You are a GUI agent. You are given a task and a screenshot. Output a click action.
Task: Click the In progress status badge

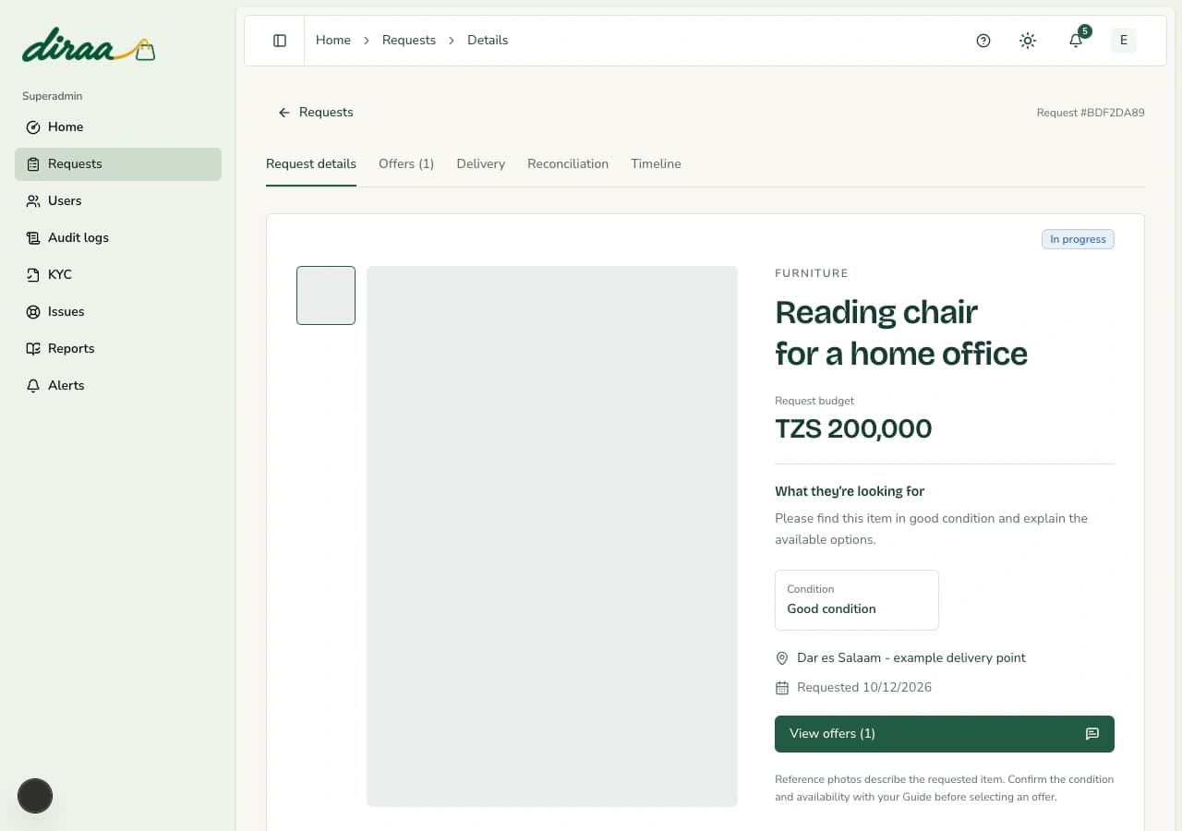1078,239
